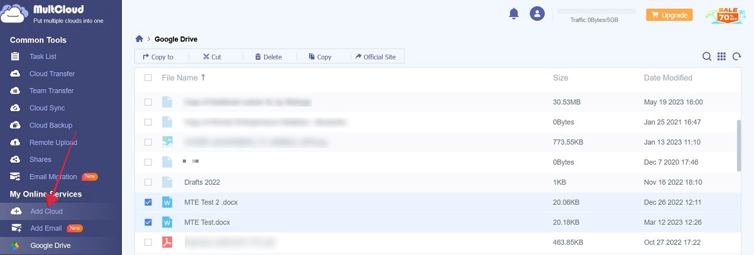754x255 pixels.
Task: Open Cloud Sync in sidebar
Action: click(x=47, y=108)
